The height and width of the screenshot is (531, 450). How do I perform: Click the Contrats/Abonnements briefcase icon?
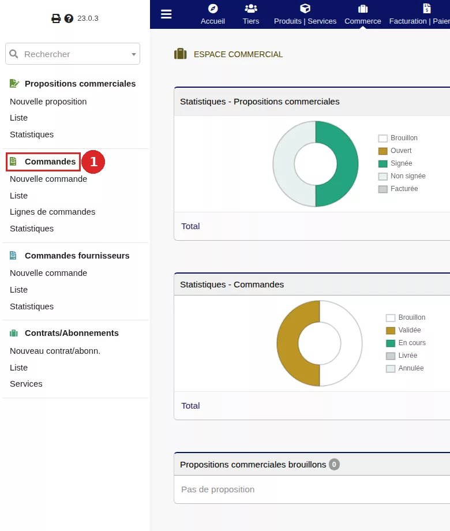(x=14, y=333)
